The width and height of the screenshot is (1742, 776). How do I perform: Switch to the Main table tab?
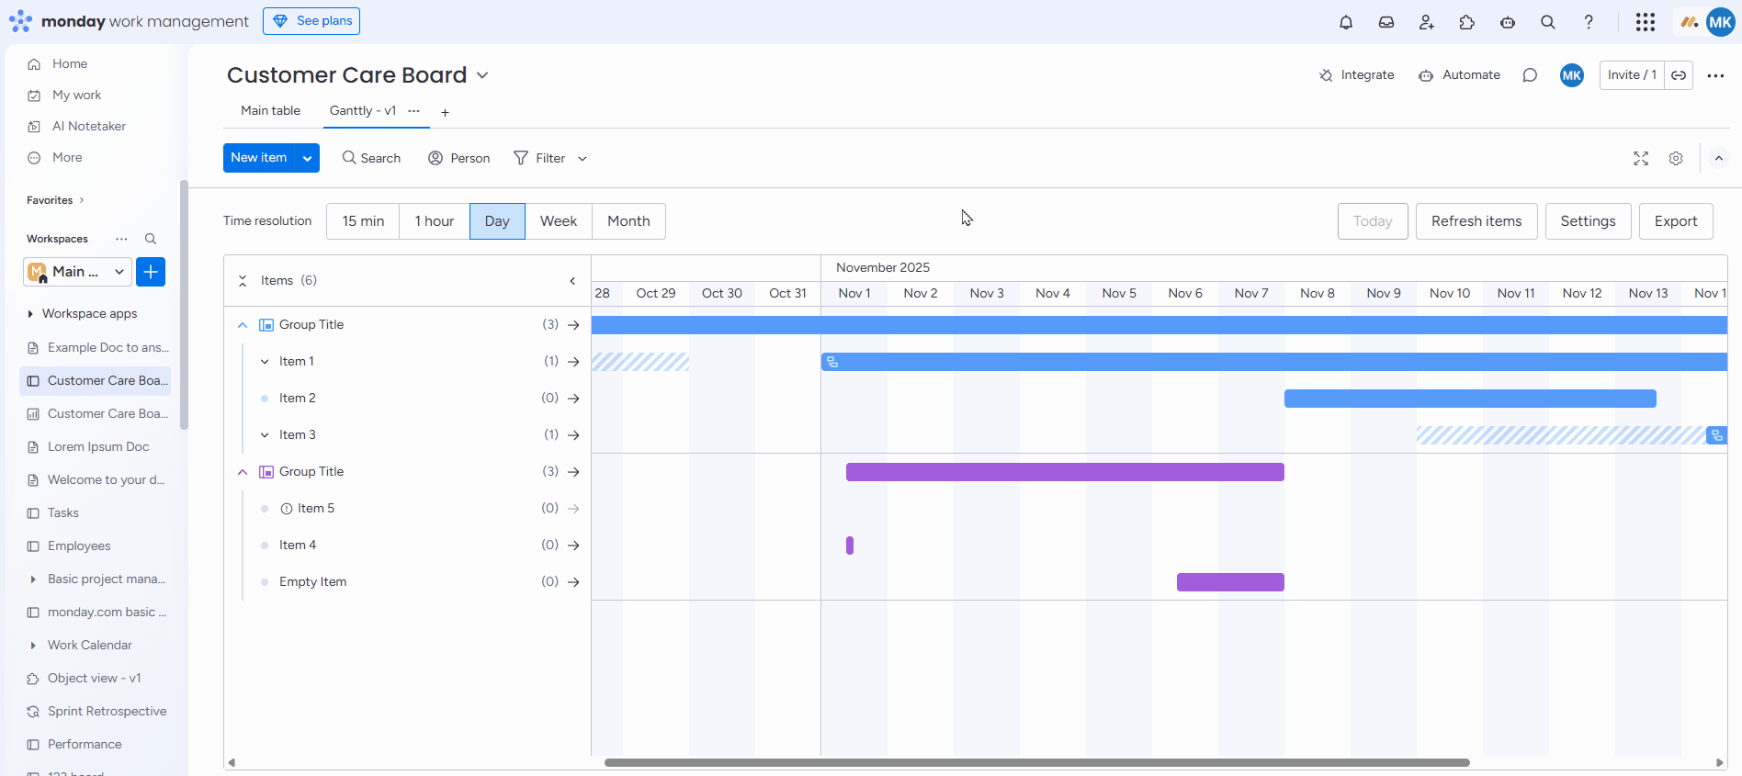270,111
